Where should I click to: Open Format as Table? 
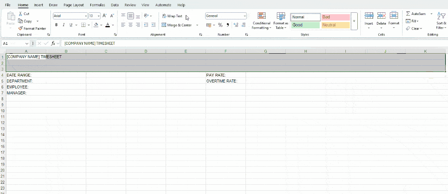[281, 21]
